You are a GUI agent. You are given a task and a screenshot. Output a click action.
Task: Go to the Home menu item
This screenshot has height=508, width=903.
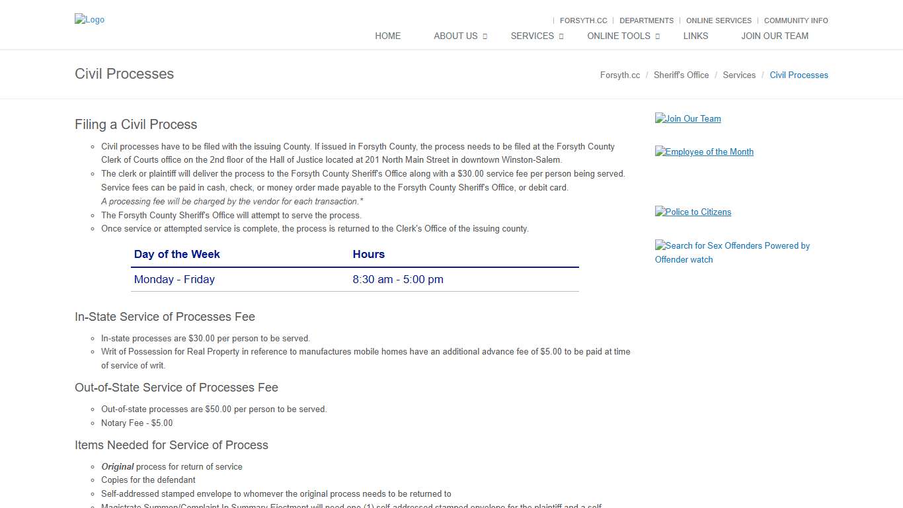click(387, 36)
